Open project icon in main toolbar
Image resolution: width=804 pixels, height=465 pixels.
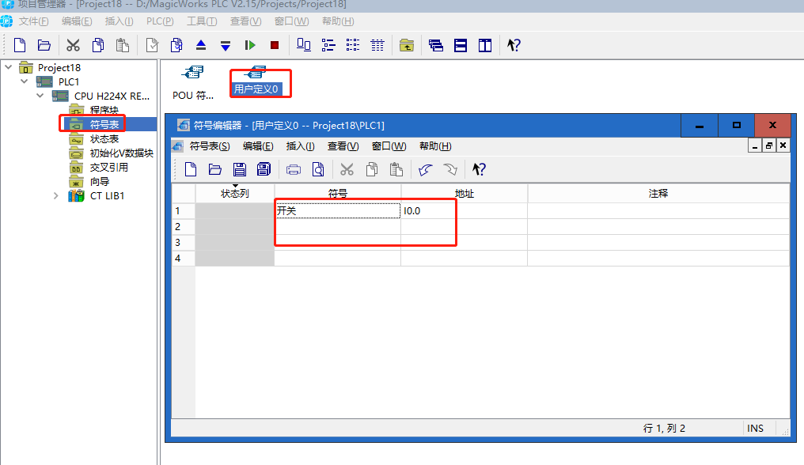point(44,45)
